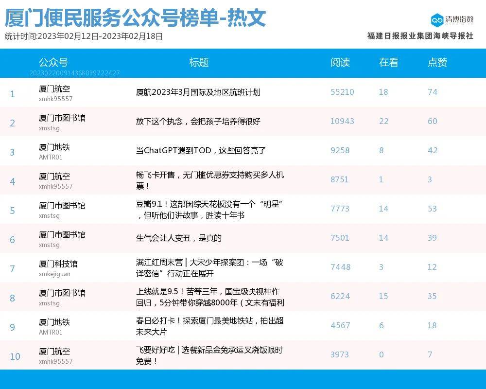Open article 厦航2023年3月国际及地区航班计划

198,92
